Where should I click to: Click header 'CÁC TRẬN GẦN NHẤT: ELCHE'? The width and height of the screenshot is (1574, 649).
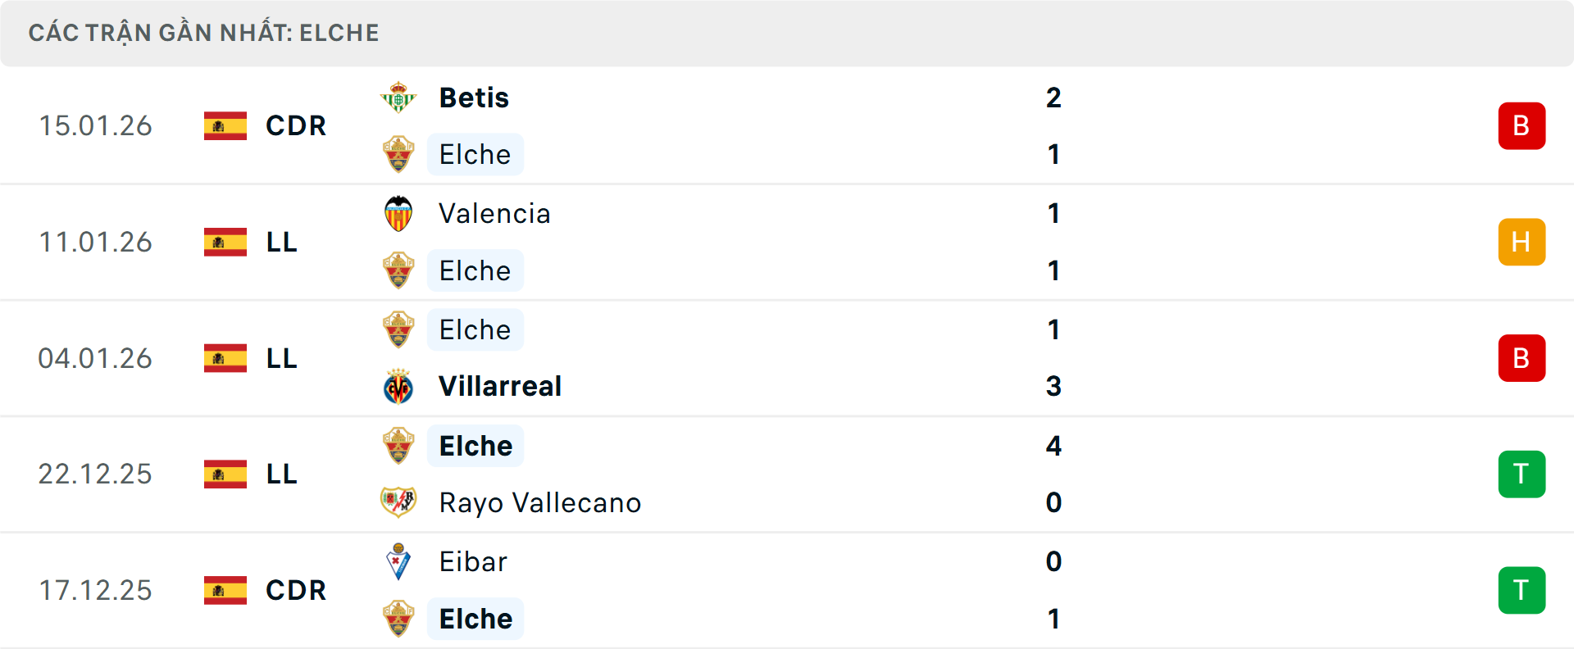click(203, 33)
